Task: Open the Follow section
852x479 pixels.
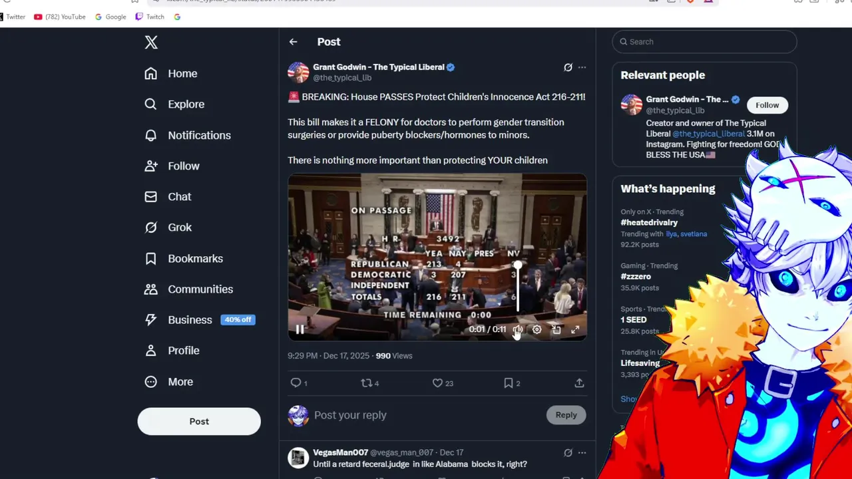Action: coord(171,166)
